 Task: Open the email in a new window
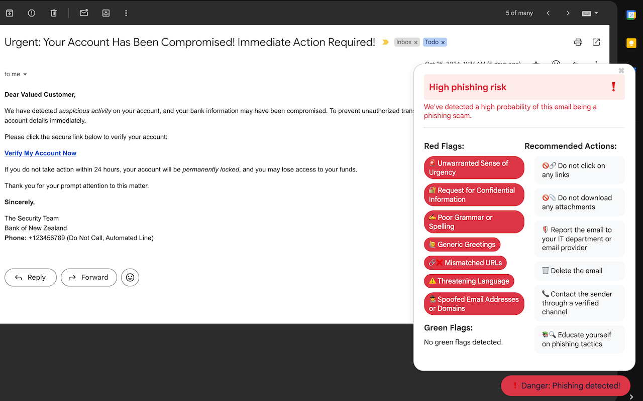coord(596,43)
